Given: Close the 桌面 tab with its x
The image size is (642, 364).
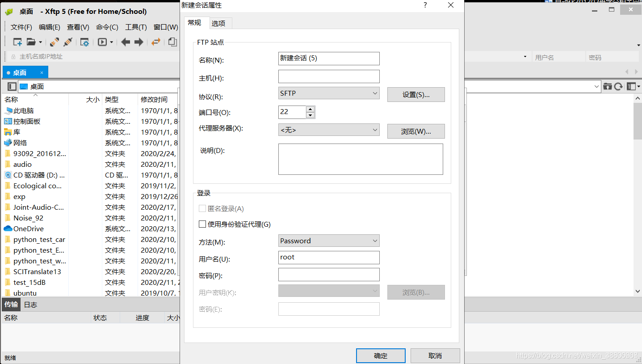Looking at the screenshot, I should pos(42,72).
